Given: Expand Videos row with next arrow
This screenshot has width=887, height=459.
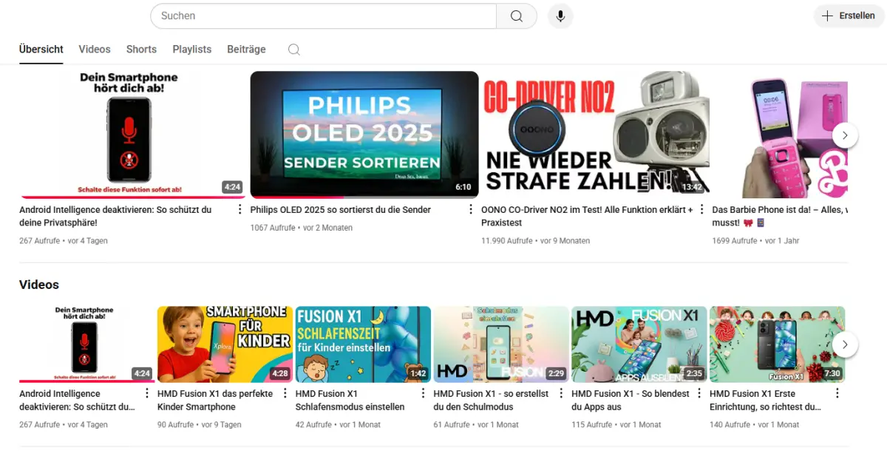Looking at the screenshot, I should (x=845, y=344).
